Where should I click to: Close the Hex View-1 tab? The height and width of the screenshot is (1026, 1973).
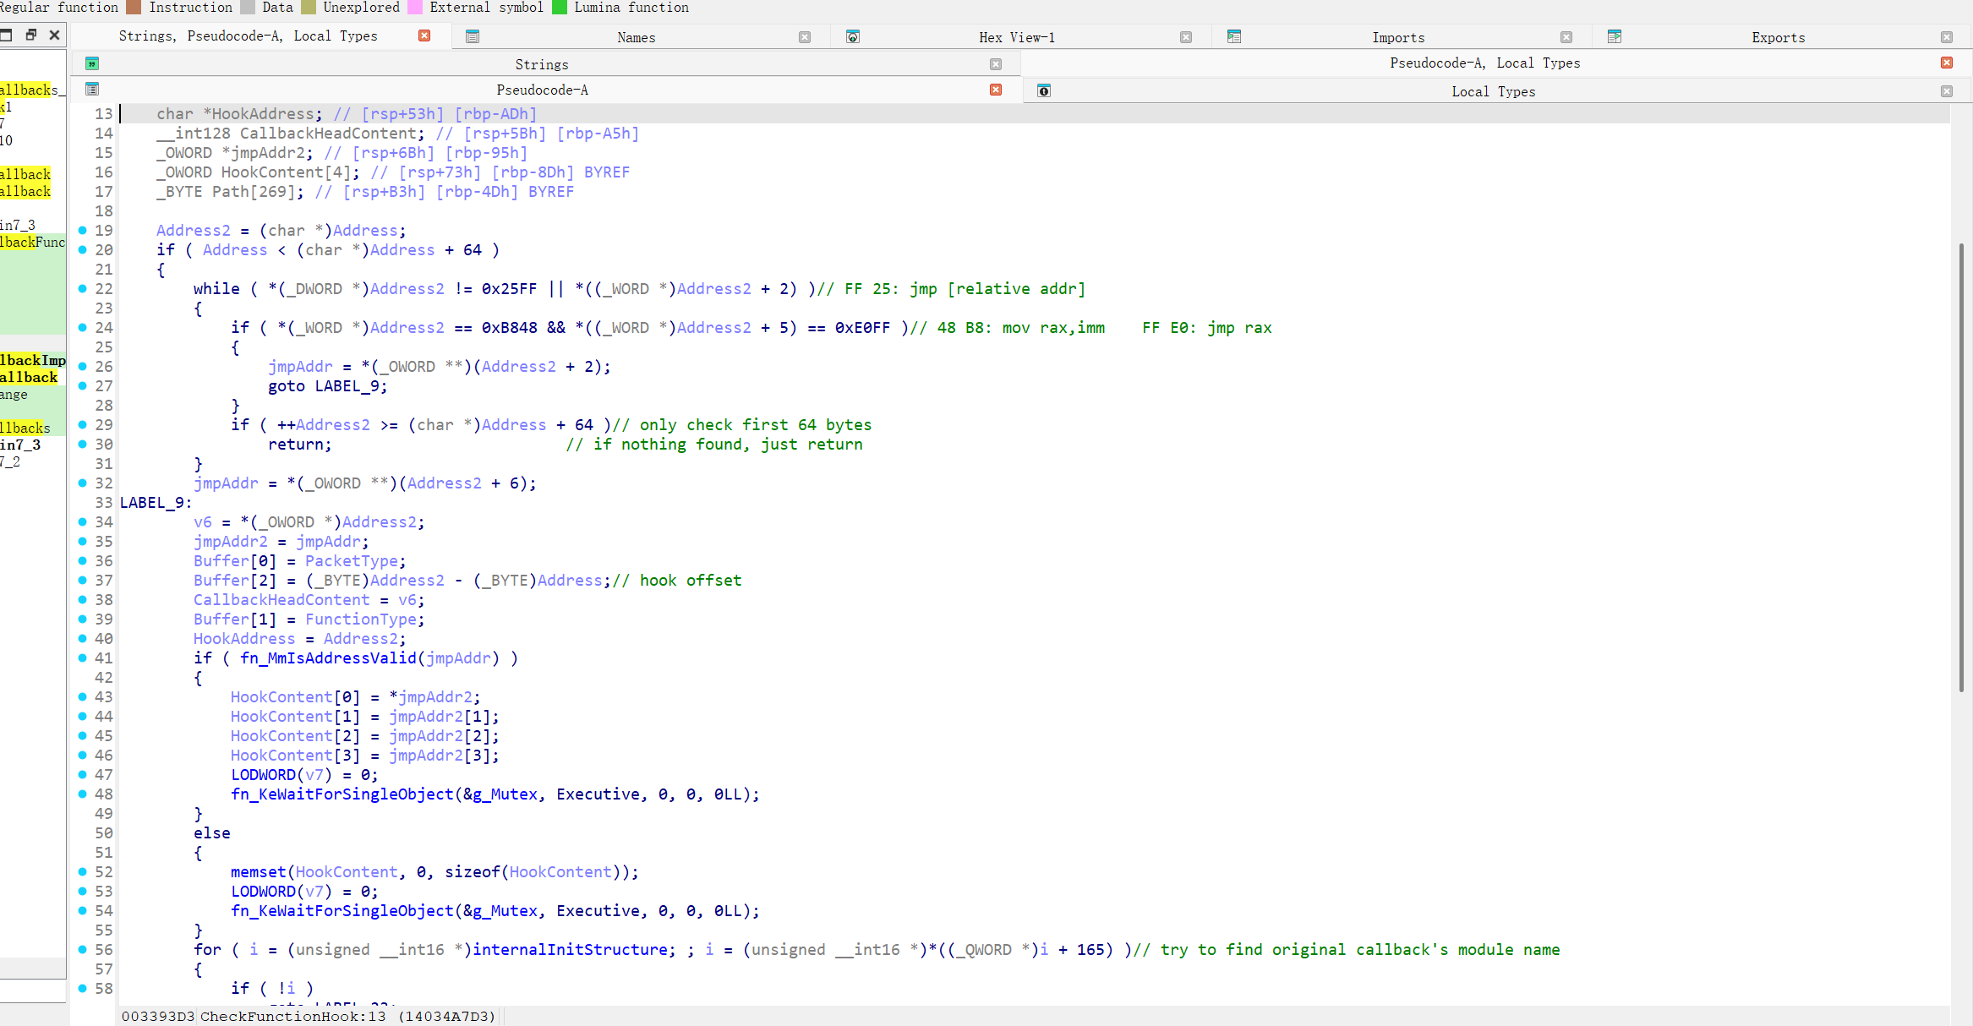pos(1186,37)
